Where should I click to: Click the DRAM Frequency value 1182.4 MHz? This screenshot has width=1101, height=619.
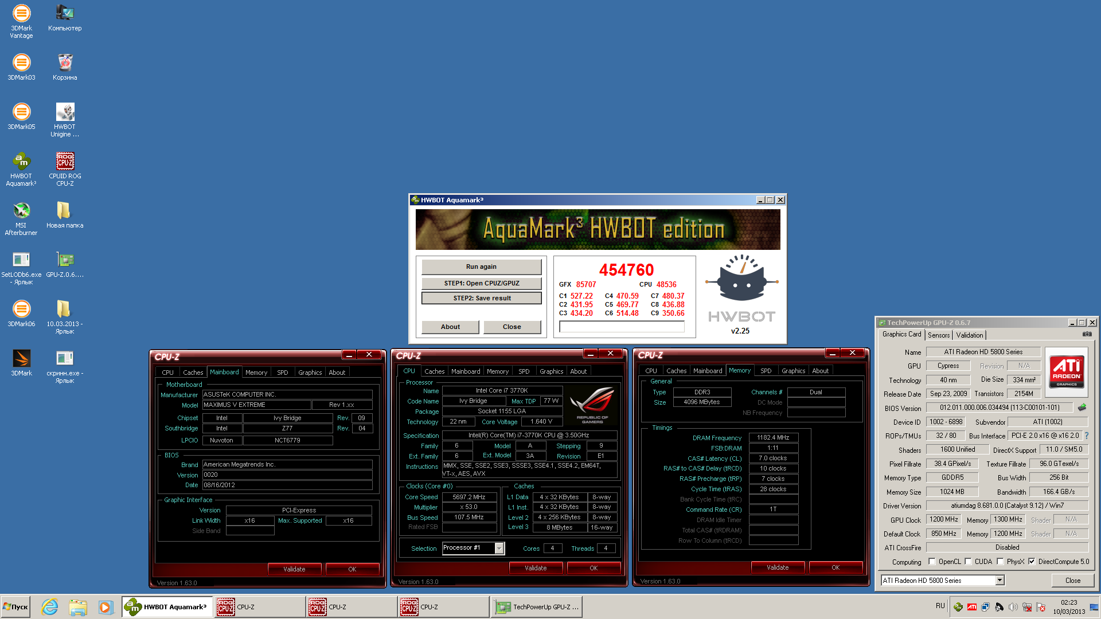point(773,437)
